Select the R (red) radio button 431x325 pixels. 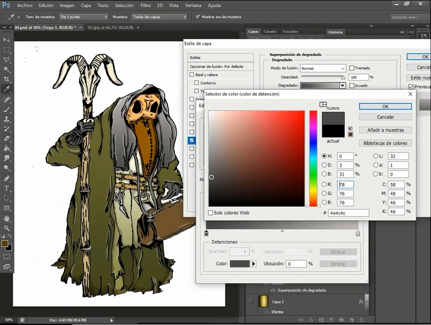click(325, 185)
